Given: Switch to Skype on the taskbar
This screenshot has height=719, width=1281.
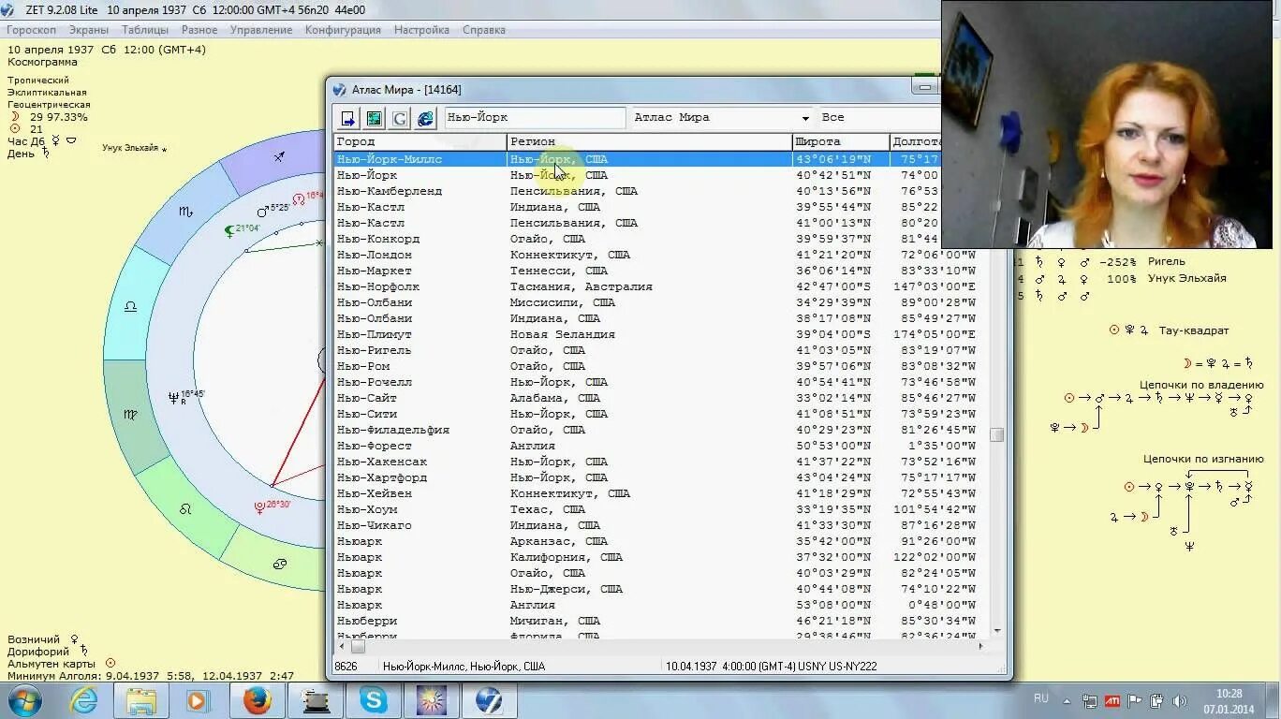Looking at the screenshot, I should point(374,700).
